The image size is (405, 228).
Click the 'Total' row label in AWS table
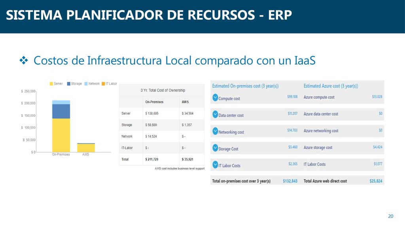(125, 159)
